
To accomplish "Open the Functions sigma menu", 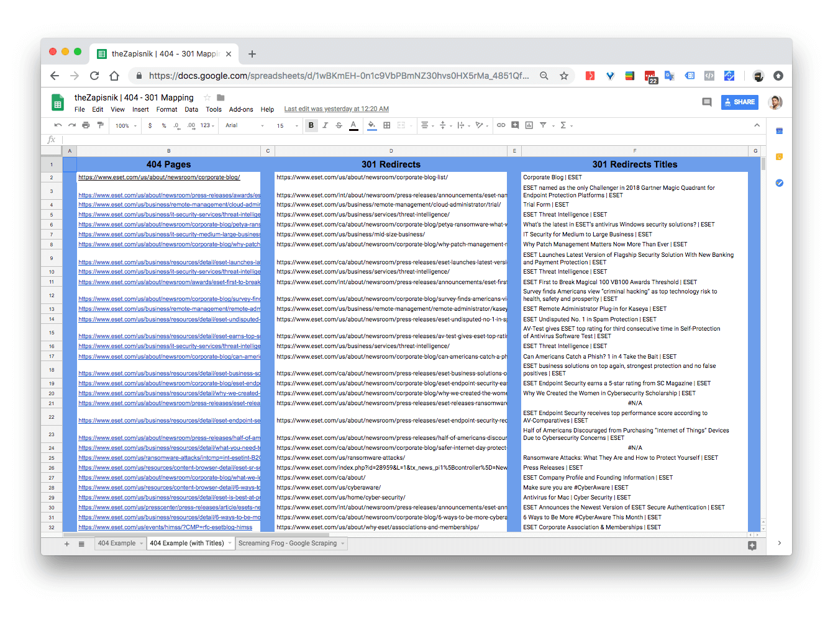I will click(x=566, y=125).
